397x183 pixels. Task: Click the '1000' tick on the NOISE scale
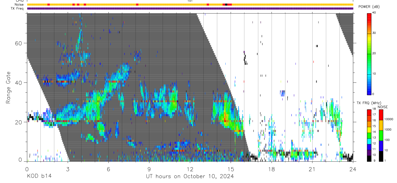click(388, 129)
